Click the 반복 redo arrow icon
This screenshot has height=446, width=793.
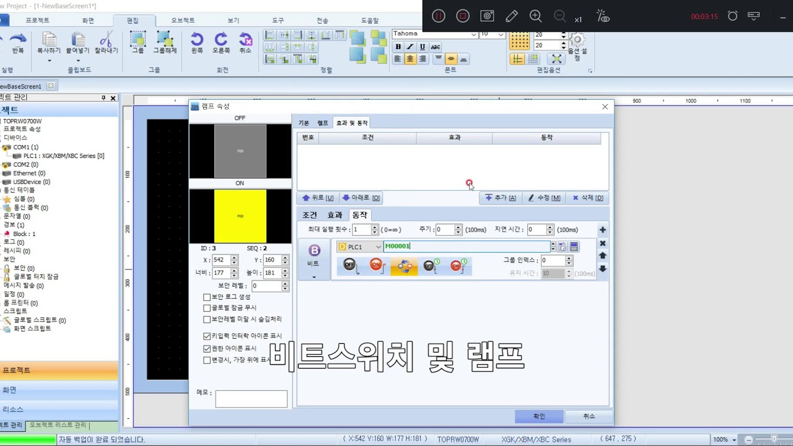coord(18,39)
